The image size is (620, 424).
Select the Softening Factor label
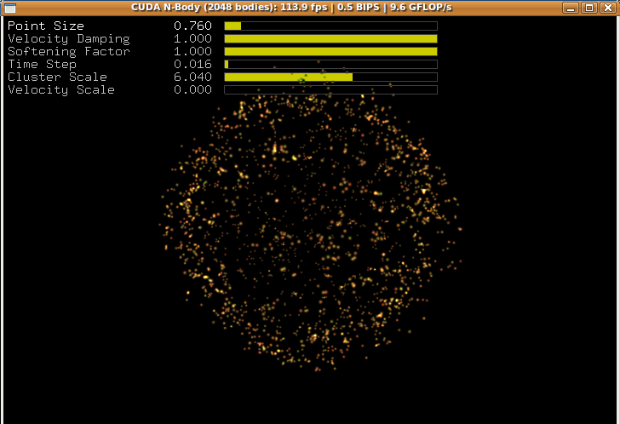pos(69,52)
